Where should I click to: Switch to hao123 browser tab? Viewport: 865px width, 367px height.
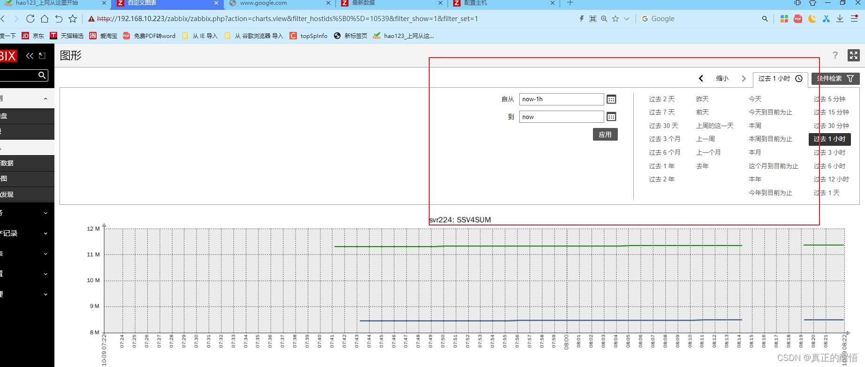click(x=54, y=4)
